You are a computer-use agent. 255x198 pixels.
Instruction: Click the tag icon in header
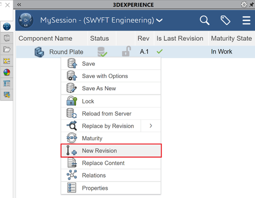click(225, 20)
